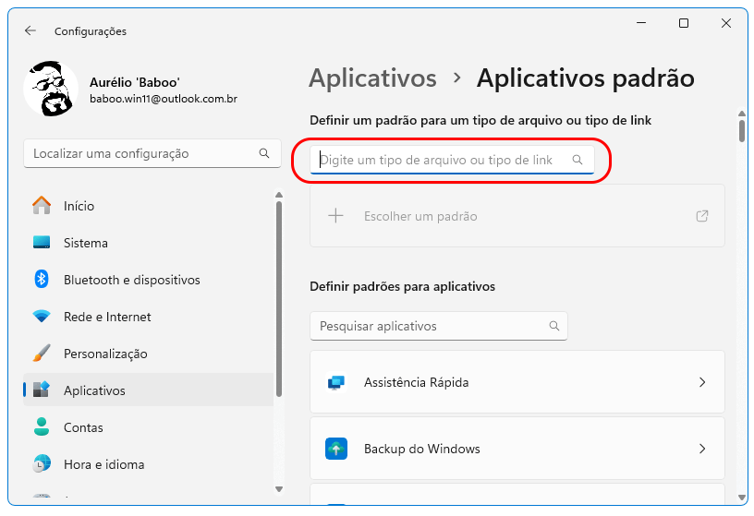
Task: Click the Bluetooth icon in sidebar
Action: pyautogui.click(x=42, y=279)
